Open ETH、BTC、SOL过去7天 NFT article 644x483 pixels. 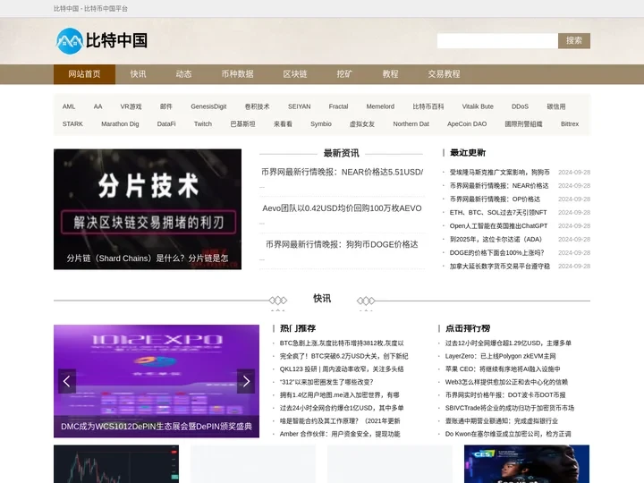click(498, 212)
